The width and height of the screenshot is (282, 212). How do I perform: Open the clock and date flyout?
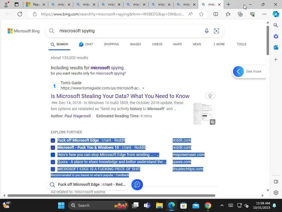click(x=262, y=205)
